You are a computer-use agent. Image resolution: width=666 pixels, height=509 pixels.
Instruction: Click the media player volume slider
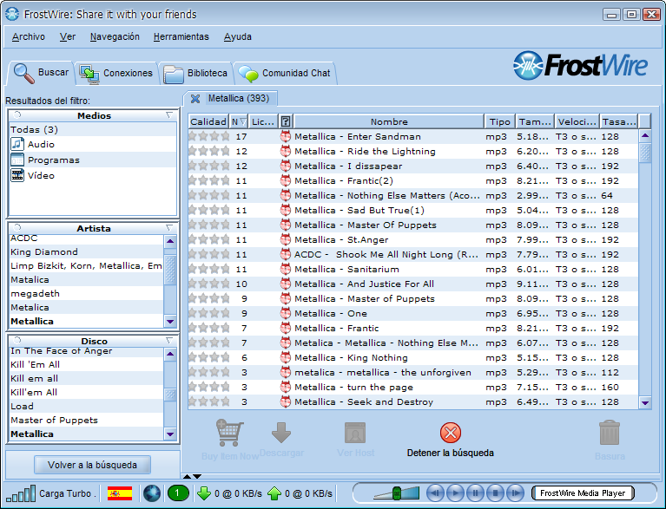396,493
